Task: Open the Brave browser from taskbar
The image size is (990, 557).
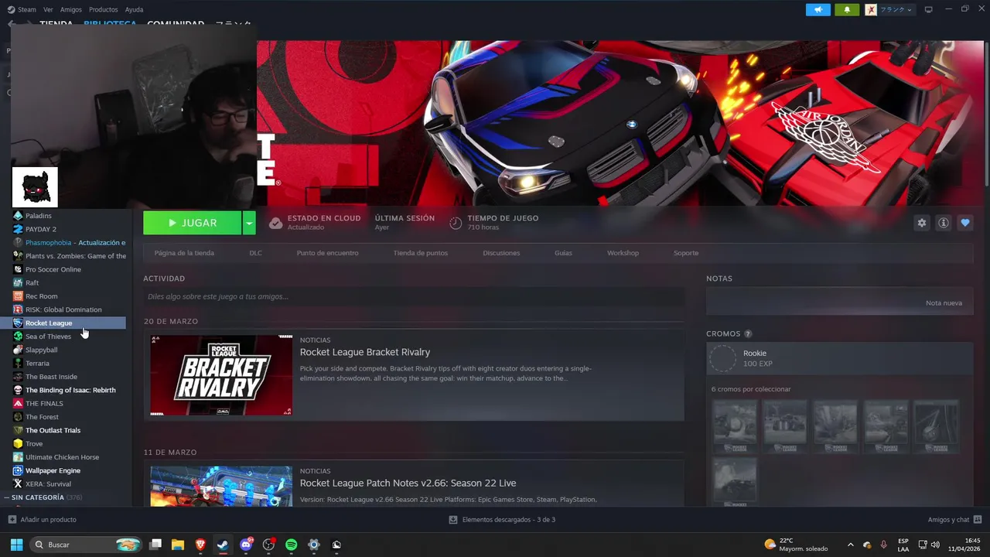Action: tap(200, 545)
